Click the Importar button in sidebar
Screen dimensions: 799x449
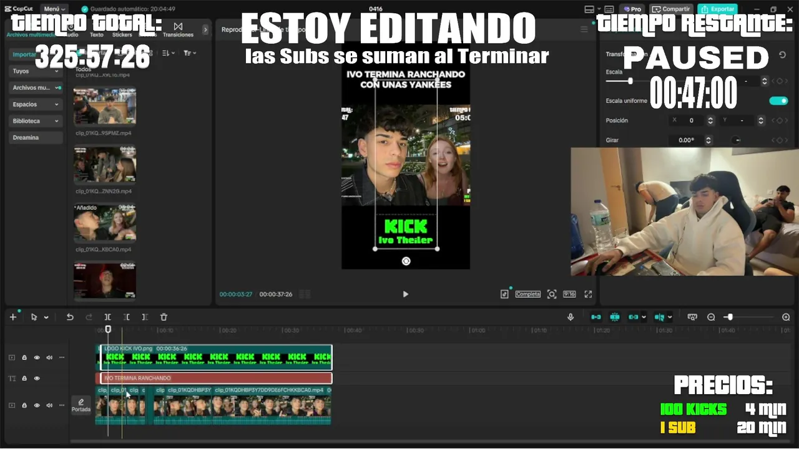[36, 54]
